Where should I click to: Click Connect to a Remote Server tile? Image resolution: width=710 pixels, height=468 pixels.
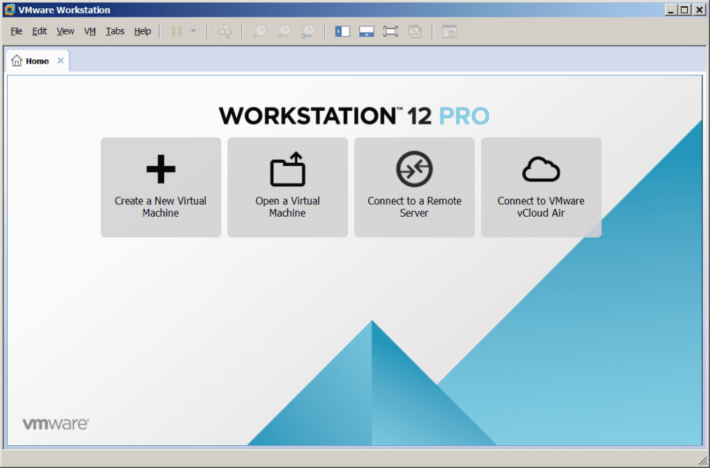pyautogui.click(x=415, y=187)
